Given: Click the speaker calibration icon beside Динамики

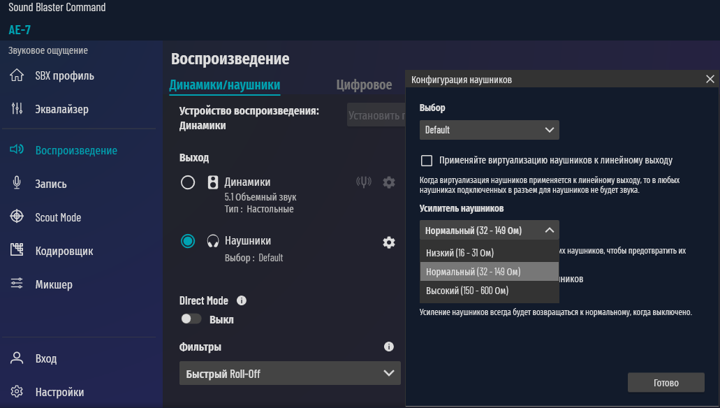Looking at the screenshot, I should (x=363, y=182).
